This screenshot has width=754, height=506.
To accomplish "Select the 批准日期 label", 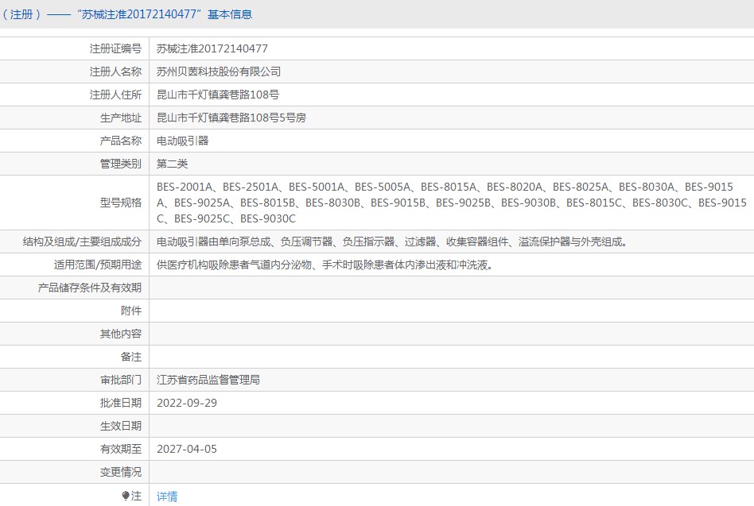I will point(121,403).
